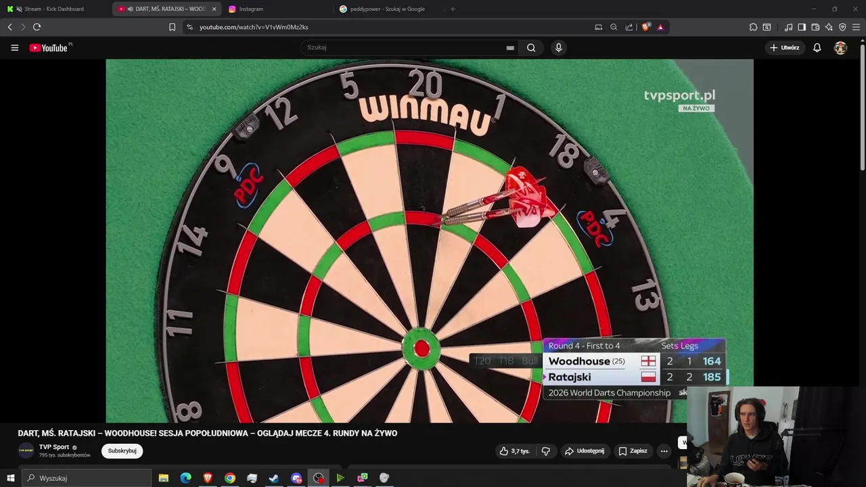Click the Utwórz create button

784,48
